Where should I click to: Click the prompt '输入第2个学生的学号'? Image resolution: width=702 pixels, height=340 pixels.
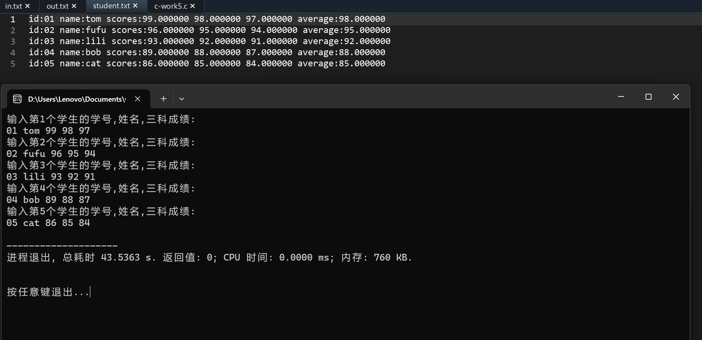click(x=59, y=142)
